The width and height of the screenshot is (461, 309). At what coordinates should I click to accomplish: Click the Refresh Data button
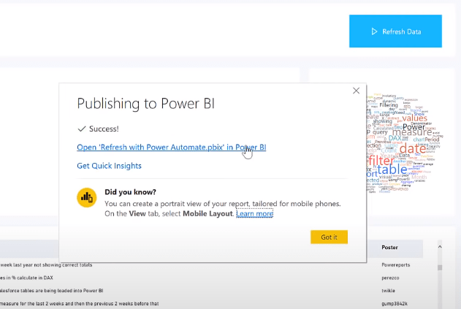[x=395, y=31]
